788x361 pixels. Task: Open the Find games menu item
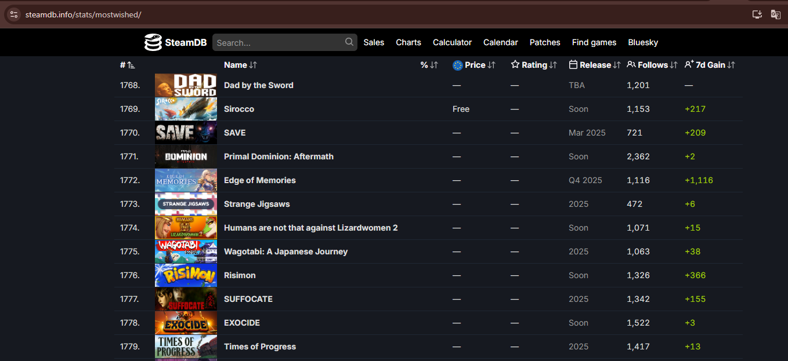[594, 42]
